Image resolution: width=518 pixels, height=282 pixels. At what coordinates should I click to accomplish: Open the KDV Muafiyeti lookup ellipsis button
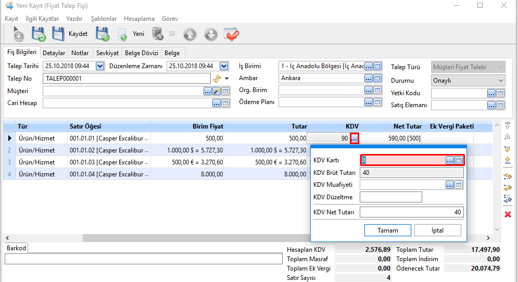click(449, 185)
